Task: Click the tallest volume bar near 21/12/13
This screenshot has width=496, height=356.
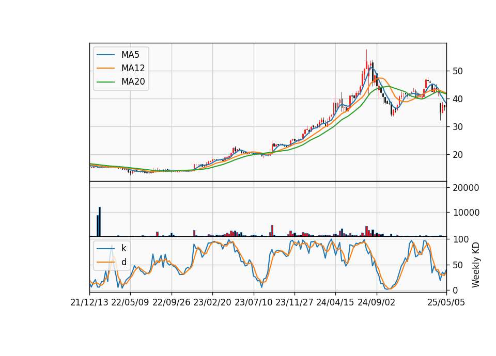Action: 100,222
